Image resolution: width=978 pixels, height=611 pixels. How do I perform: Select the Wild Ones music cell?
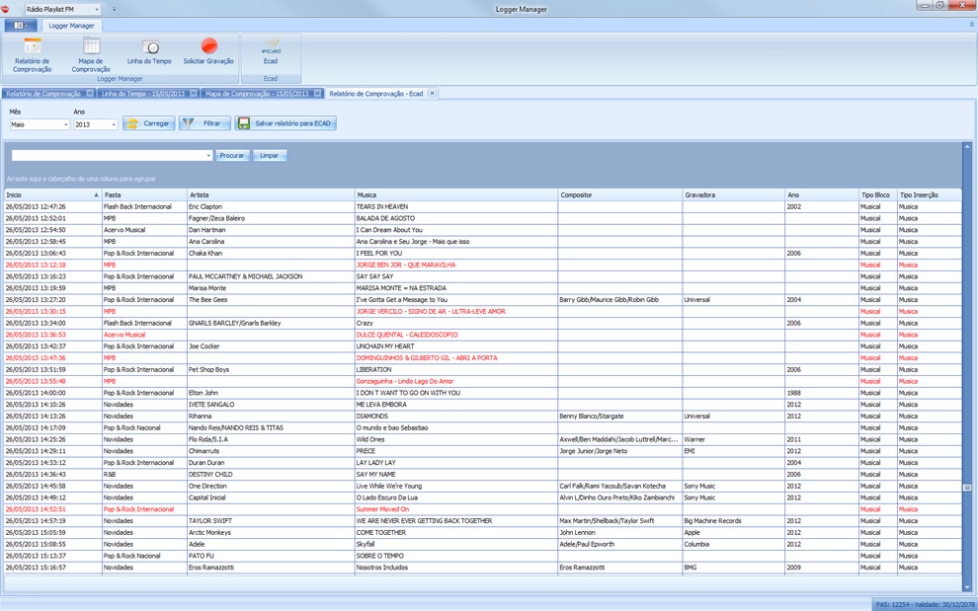[456, 439]
